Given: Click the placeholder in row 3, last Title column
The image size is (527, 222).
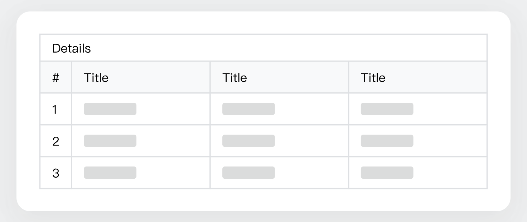Looking at the screenshot, I should coord(387,173).
